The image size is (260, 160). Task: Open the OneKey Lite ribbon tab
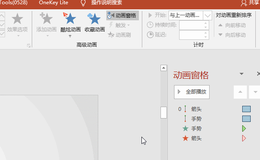53,3
